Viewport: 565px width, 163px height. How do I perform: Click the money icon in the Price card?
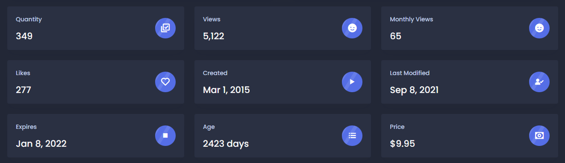click(539, 136)
